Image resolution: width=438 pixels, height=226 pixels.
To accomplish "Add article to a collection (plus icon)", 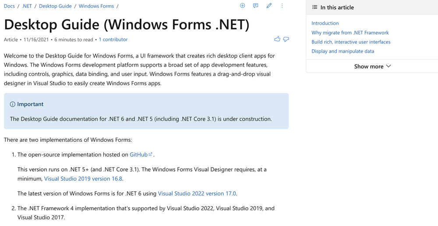I will [243, 6].
